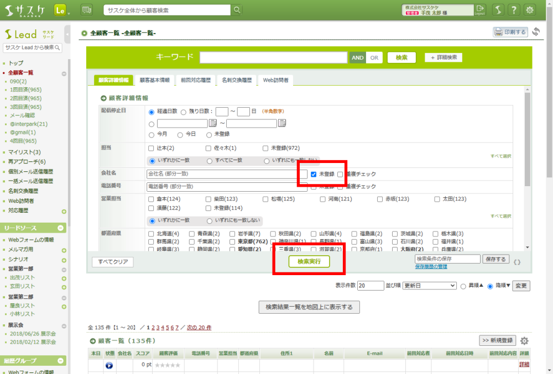Screen dimensions: 553x374
Task: Switch to 顧客基本情報 tab
Action: 154,80
